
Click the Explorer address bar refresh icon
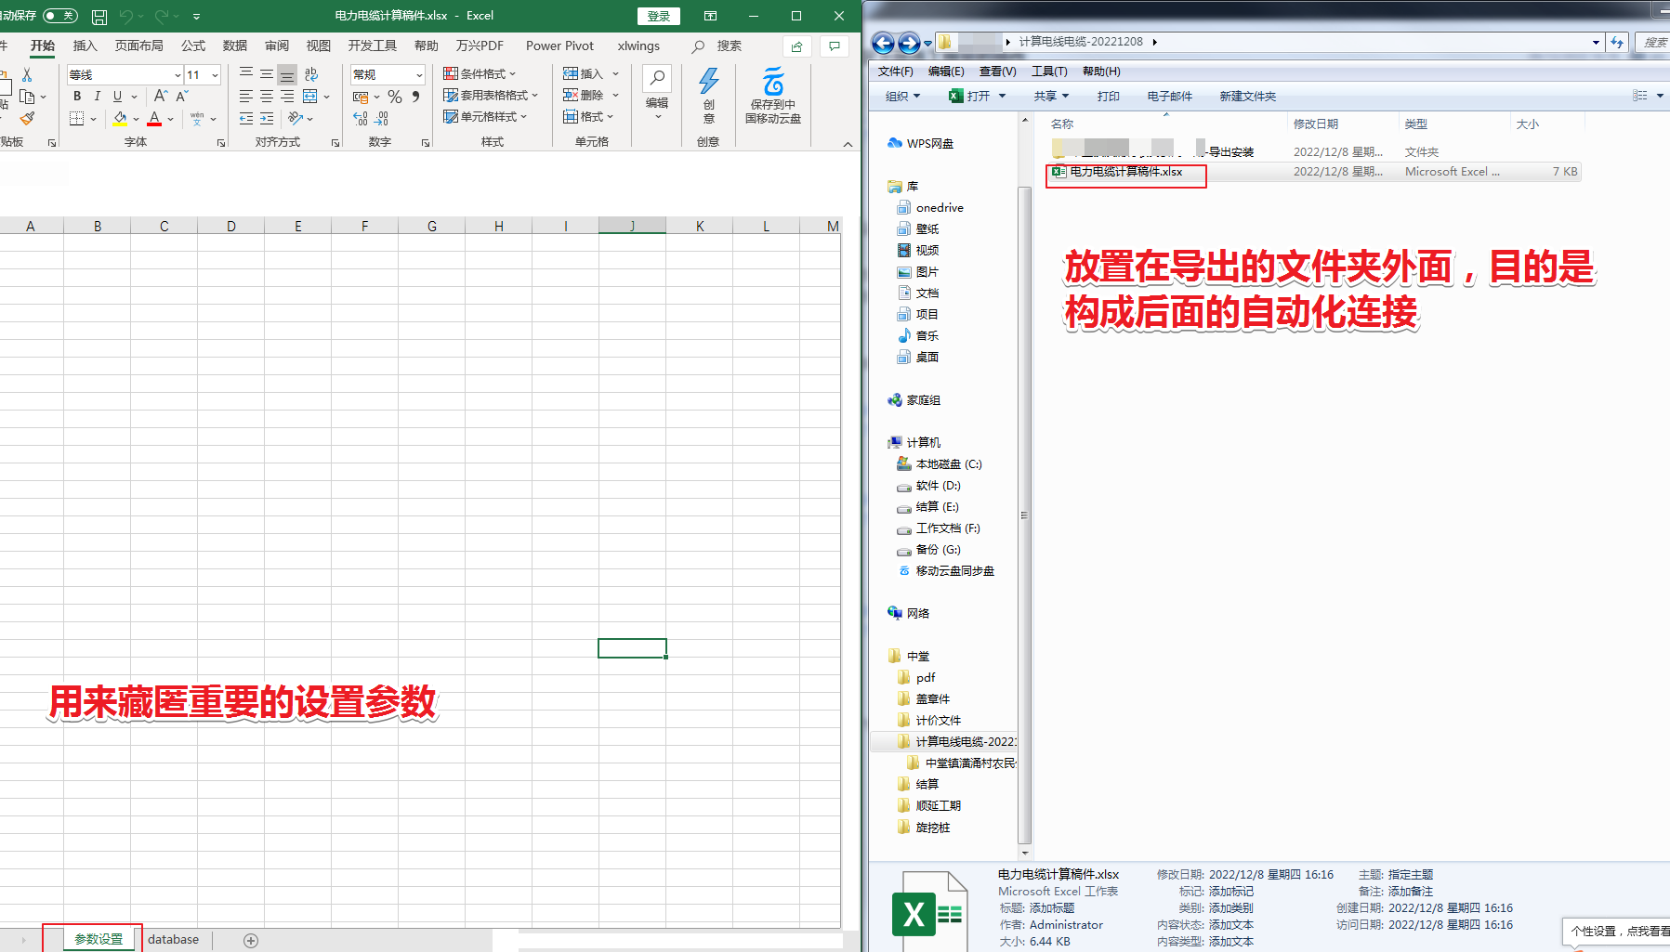point(1618,42)
